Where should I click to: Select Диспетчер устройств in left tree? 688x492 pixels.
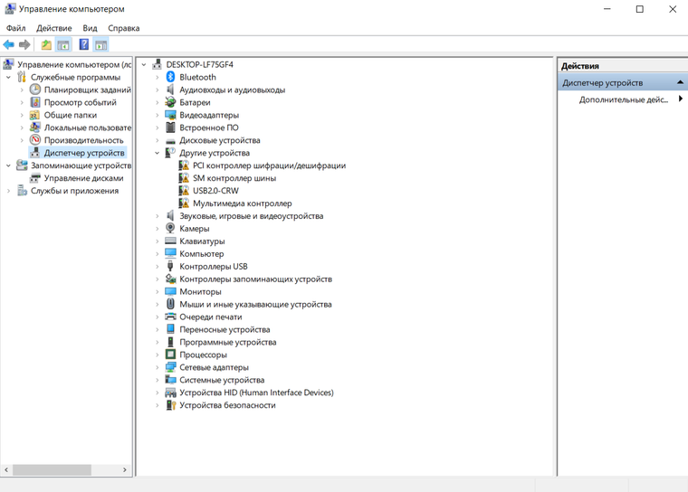84,153
